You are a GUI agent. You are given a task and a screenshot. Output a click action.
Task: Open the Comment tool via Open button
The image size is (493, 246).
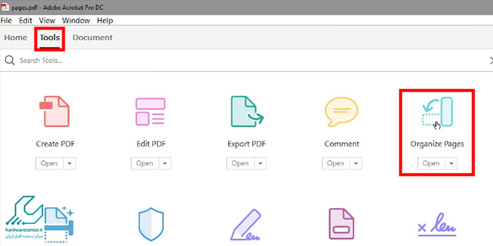[x=335, y=164]
